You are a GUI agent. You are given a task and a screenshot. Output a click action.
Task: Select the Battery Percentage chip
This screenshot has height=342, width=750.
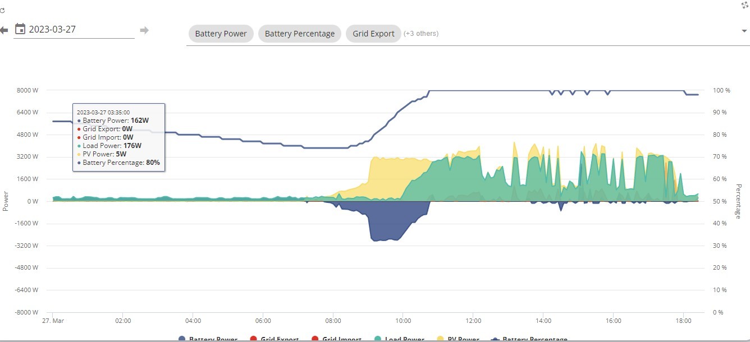(300, 34)
